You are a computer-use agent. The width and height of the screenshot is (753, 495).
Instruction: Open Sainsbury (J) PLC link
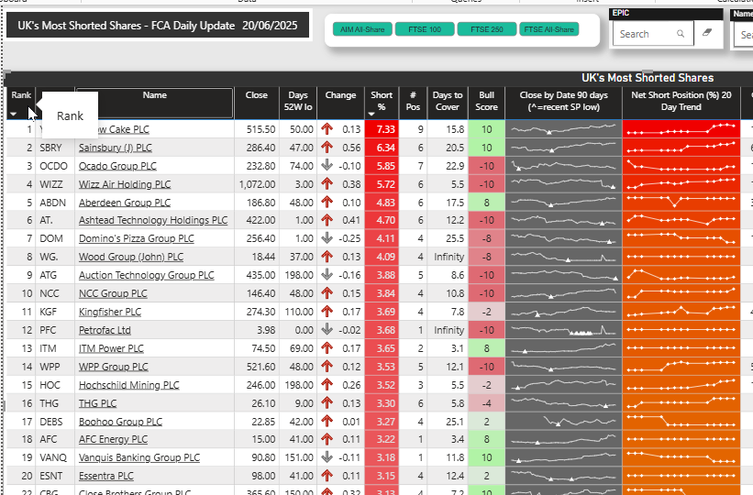116,148
